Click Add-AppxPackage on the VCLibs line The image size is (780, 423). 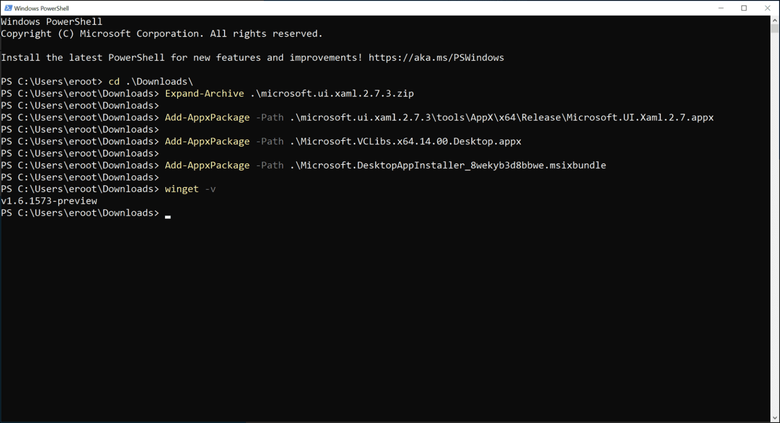[x=207, y=142]
